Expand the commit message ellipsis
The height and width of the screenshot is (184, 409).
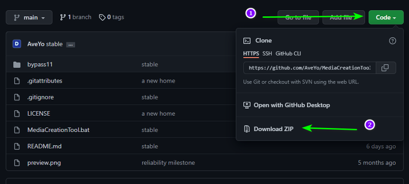point(71,45)
